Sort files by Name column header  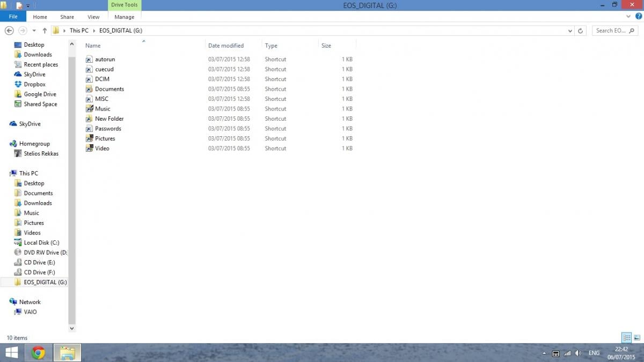[93, 46]
